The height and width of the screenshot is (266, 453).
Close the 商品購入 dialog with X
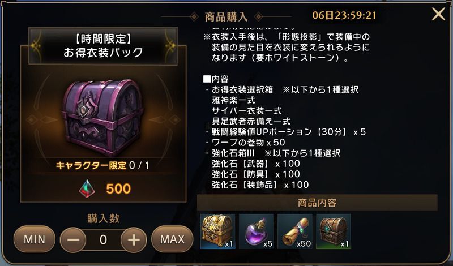click(438, 14)
